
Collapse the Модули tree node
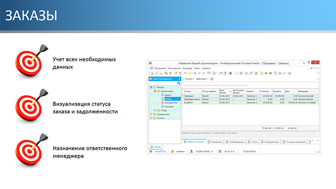[x=151, y=87]
